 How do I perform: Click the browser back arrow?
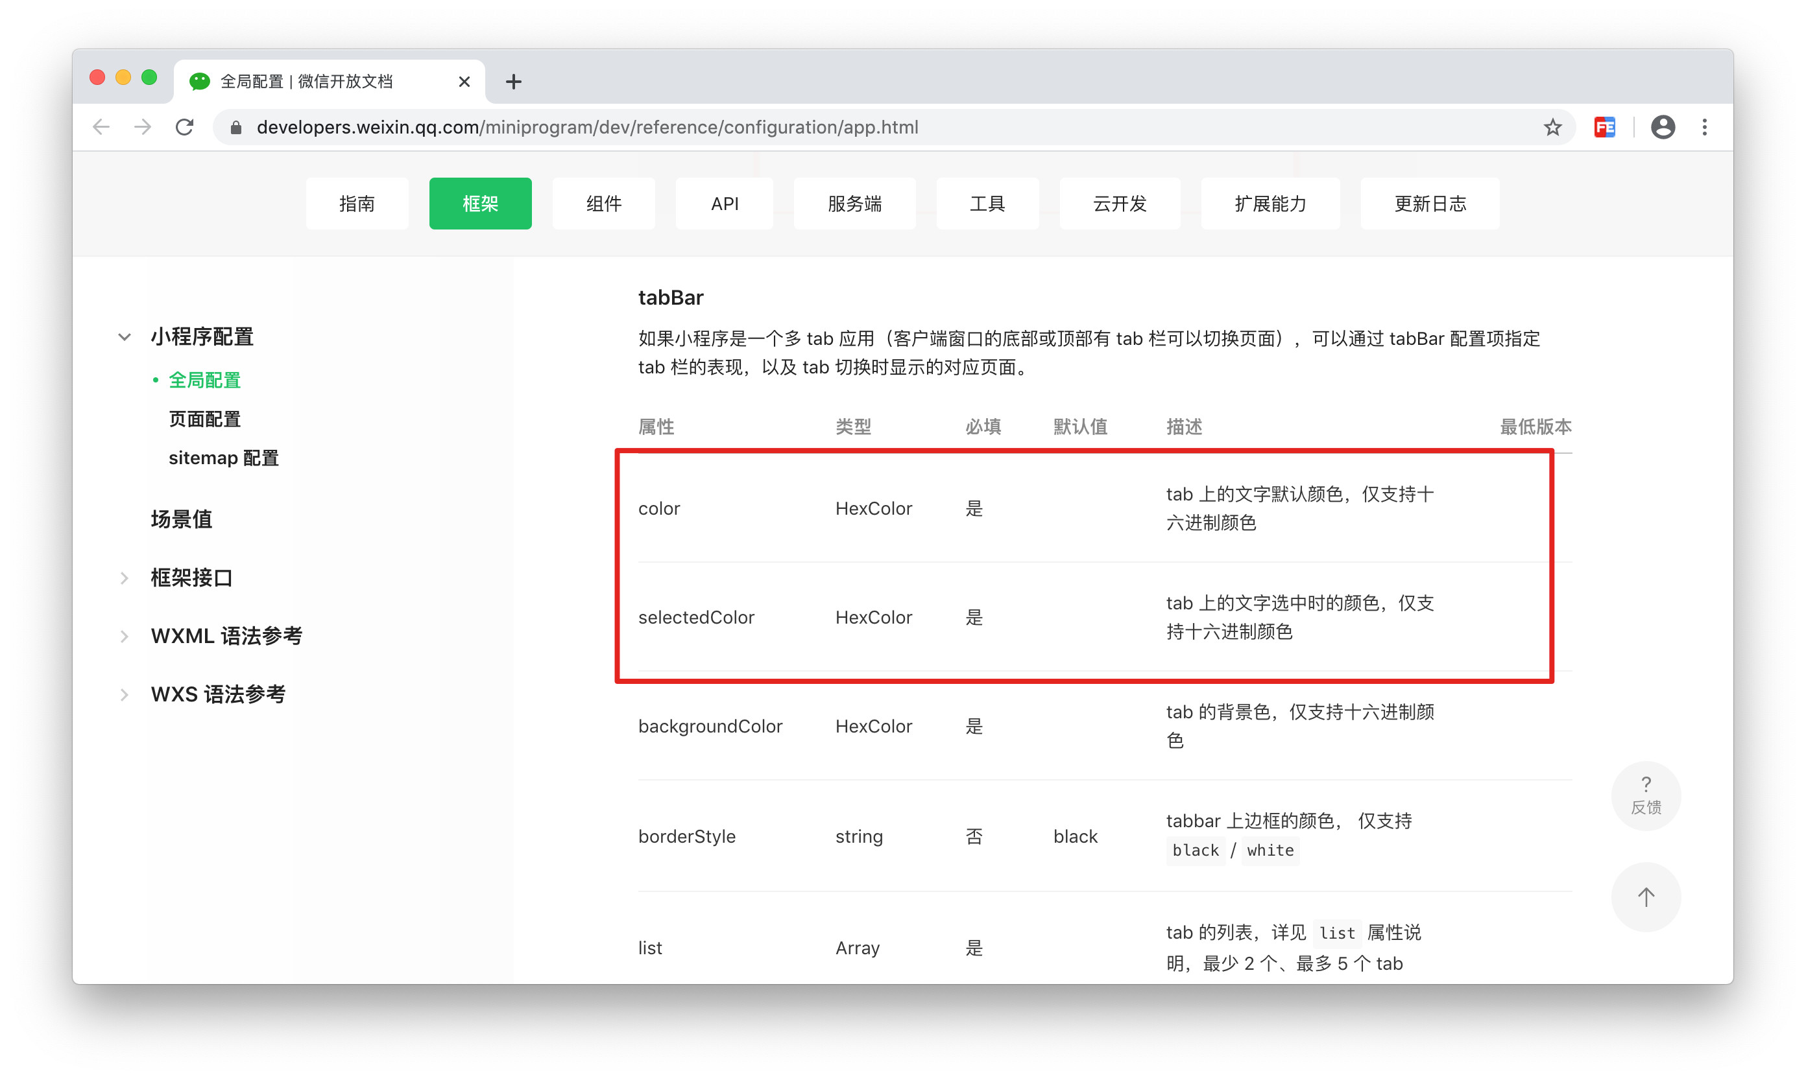tap(101, 127)
